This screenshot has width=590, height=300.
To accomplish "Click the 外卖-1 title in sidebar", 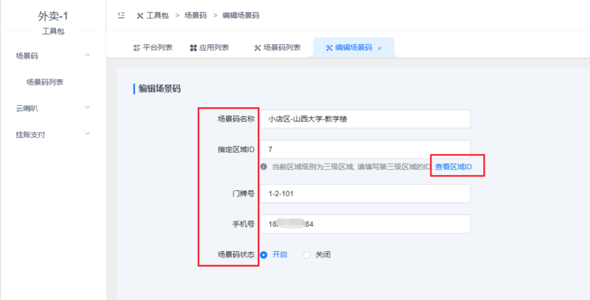I will (53, 16).
